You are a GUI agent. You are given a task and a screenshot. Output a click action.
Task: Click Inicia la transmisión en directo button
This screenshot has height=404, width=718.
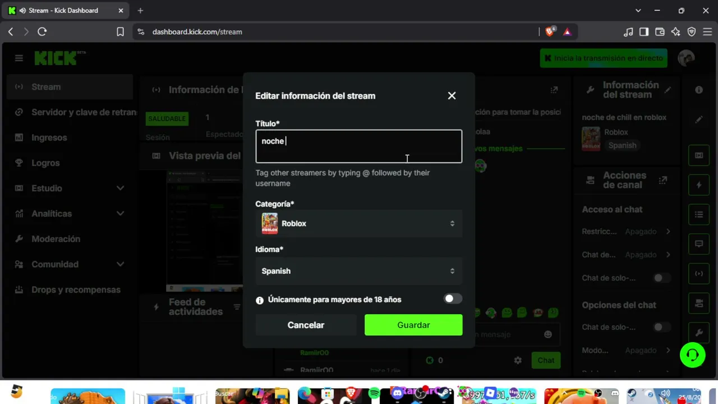pos(604,58)
